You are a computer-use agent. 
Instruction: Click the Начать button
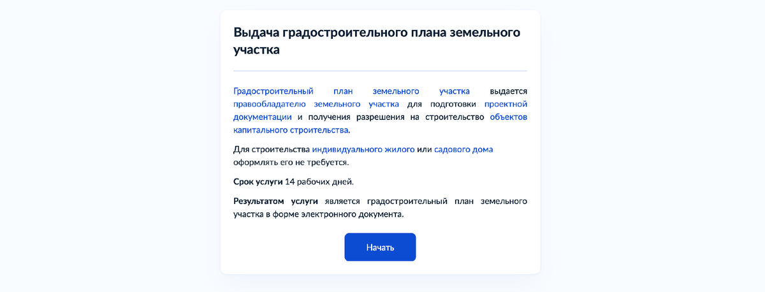[380, 247]
